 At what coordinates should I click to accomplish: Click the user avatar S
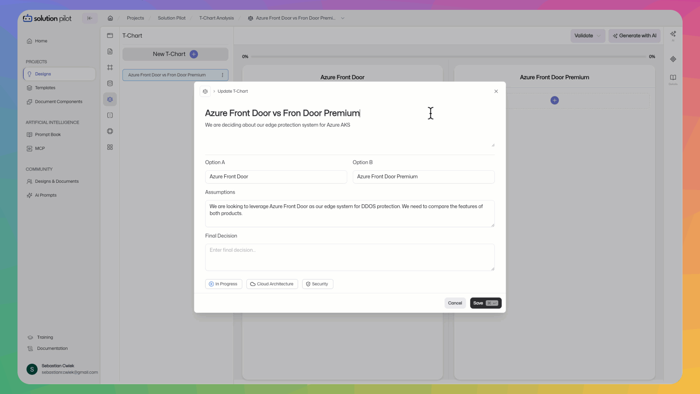pyautogui.click(x=32, y=369)
